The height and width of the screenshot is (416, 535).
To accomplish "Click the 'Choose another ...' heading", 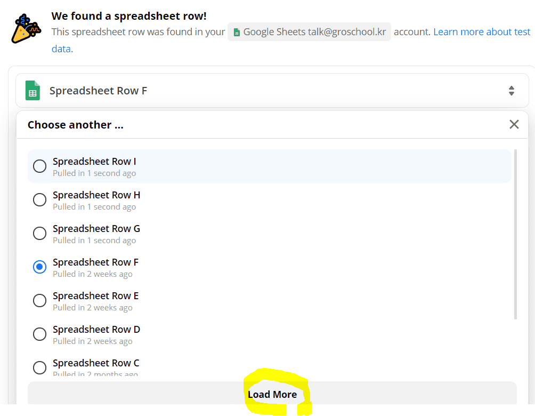I will pyautogui.click(x=76, y=125).
